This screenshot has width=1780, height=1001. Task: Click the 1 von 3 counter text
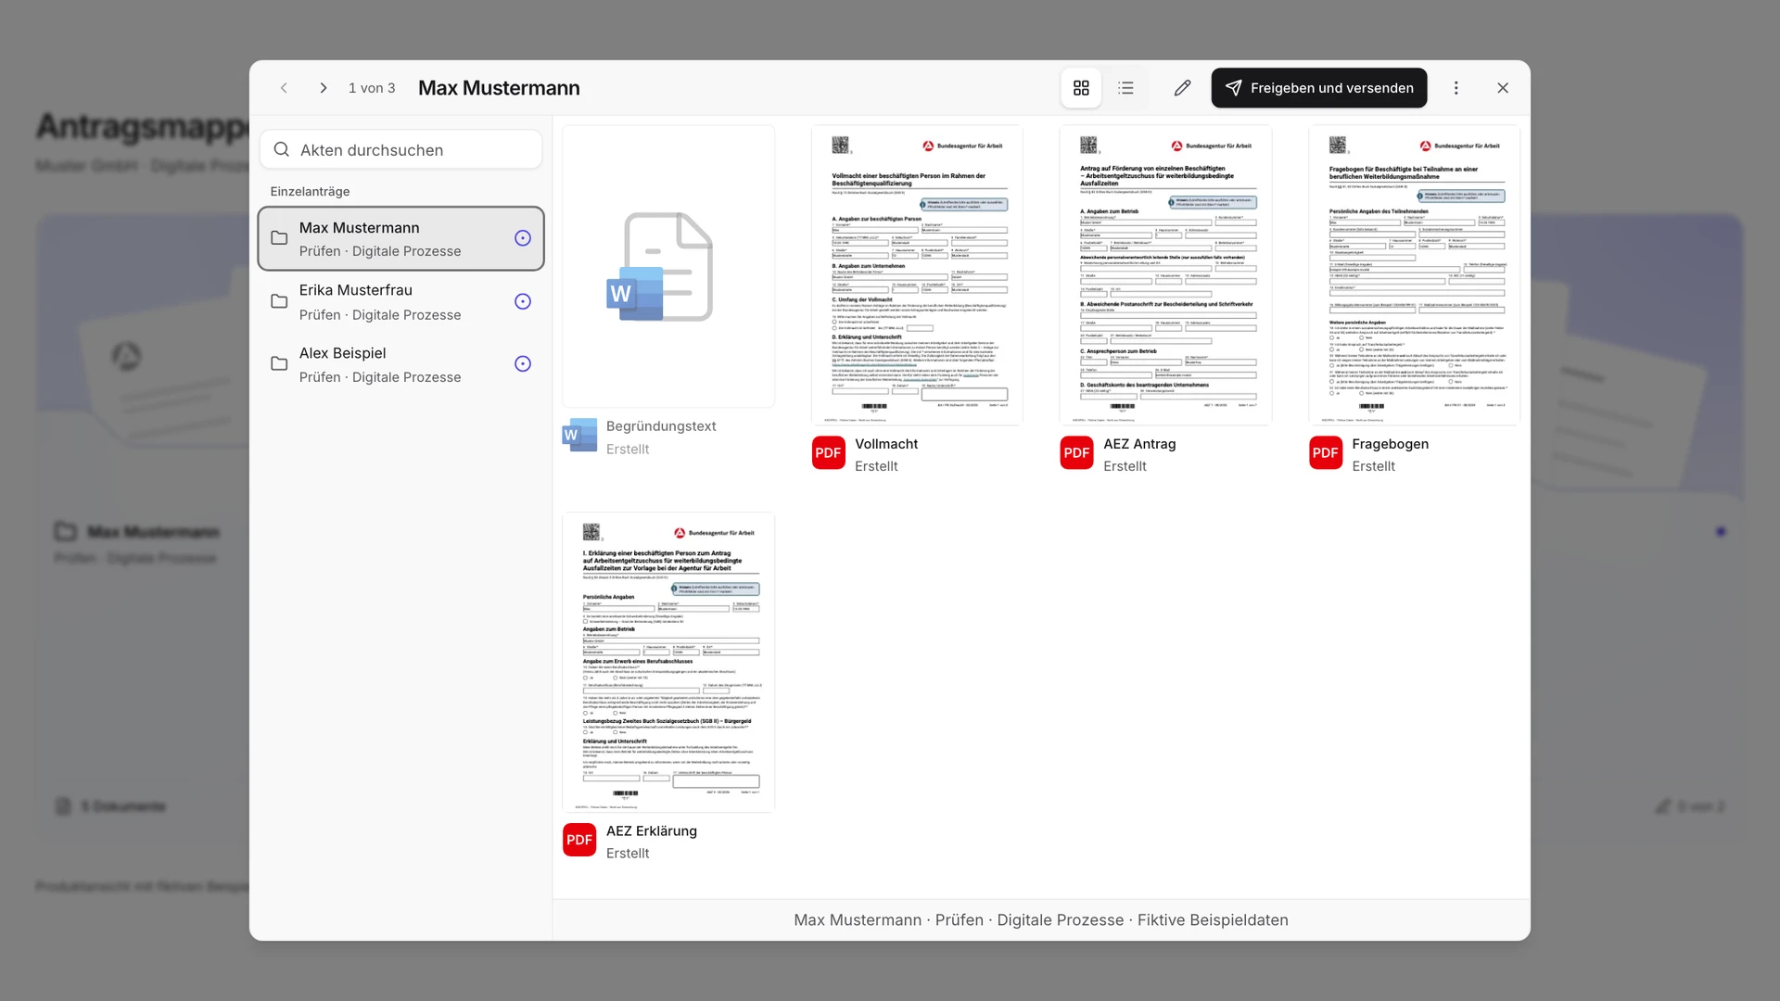tap(372, 88)
